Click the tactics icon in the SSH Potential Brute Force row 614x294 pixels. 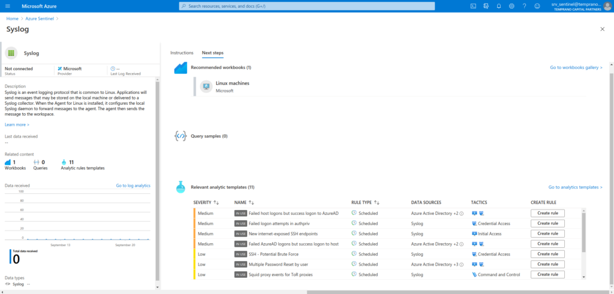click(x=475, y=254)
